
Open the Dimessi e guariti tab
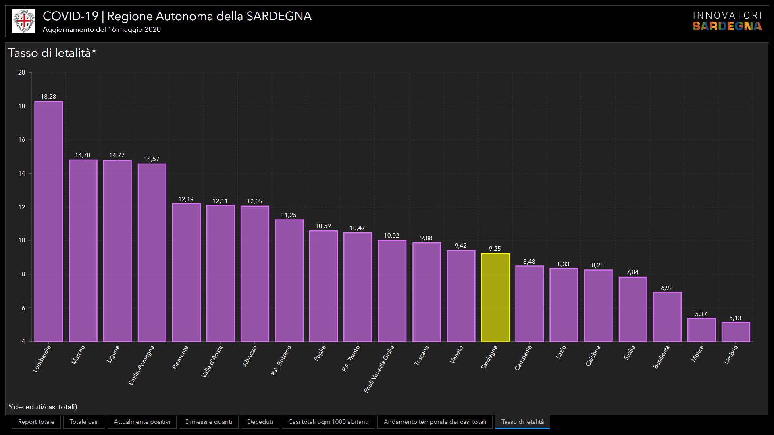pos(208,422)
